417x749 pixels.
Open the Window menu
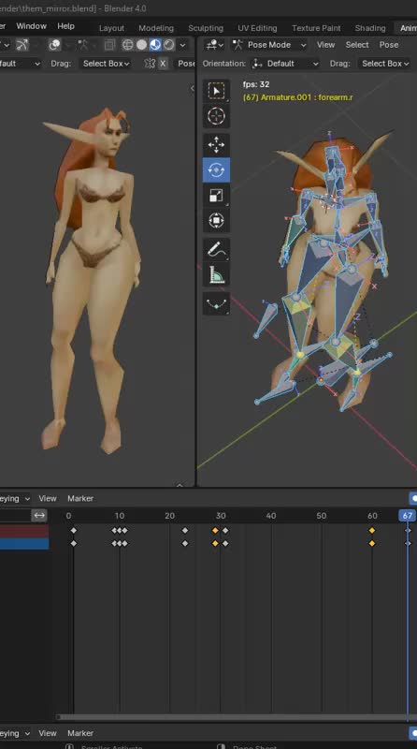pos(32,26)
